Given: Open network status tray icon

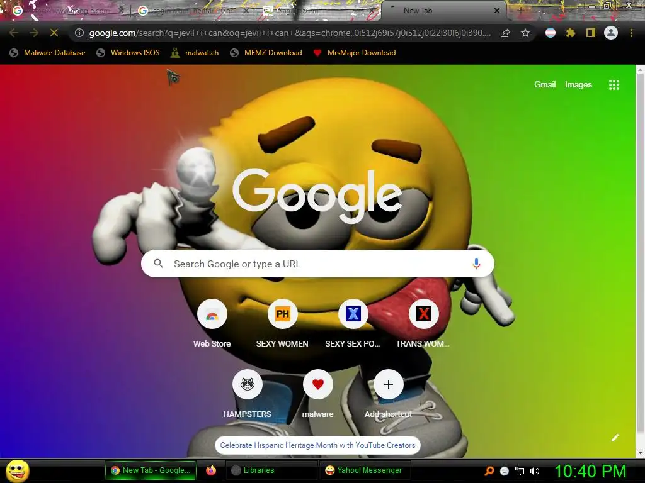Looking at the screenshot, I should click(x=520, y=472).
